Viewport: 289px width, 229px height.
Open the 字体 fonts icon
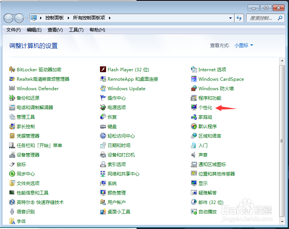(x=12, y=221)
